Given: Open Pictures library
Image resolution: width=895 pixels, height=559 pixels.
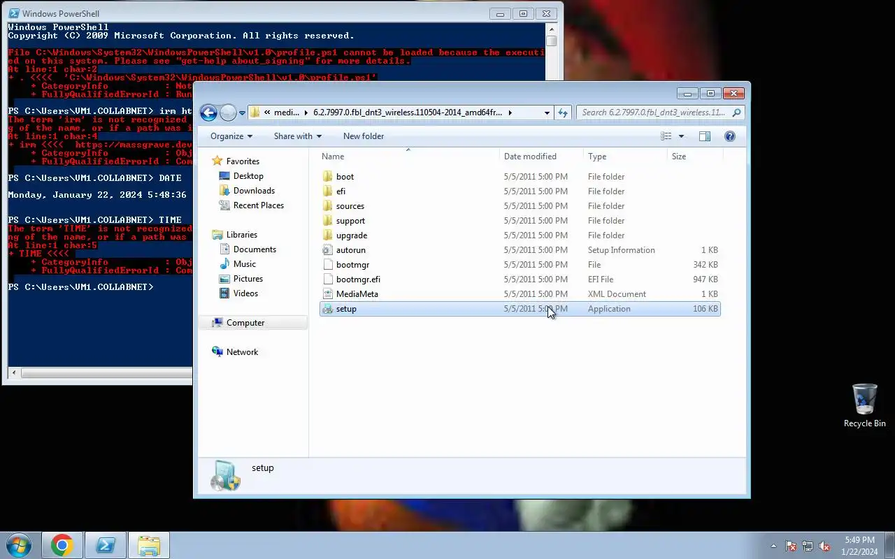Looking at the screenshot, I should coord(248,279).
